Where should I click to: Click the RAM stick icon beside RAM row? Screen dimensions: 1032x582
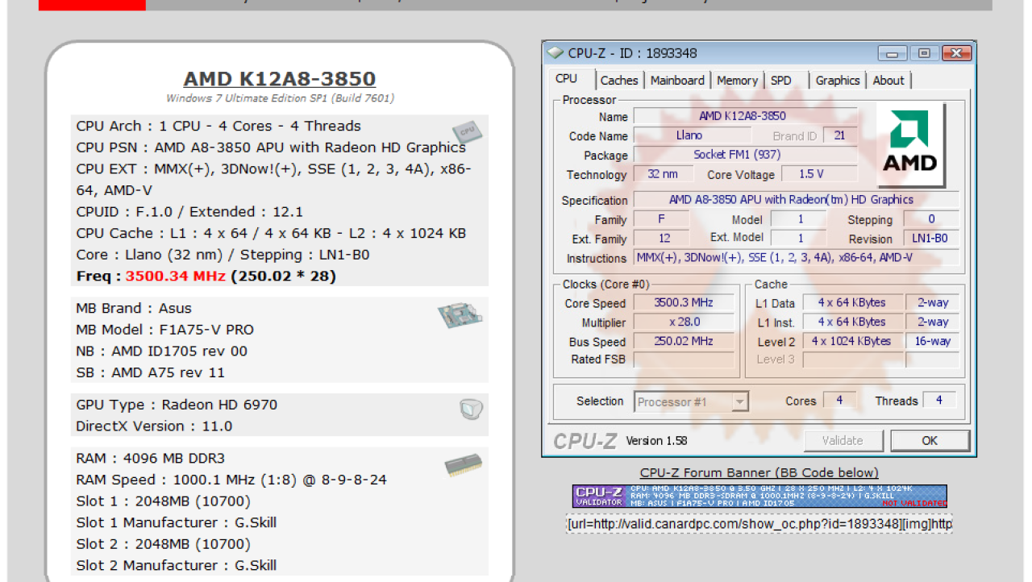pyautogui.click(x=463, y=465)
